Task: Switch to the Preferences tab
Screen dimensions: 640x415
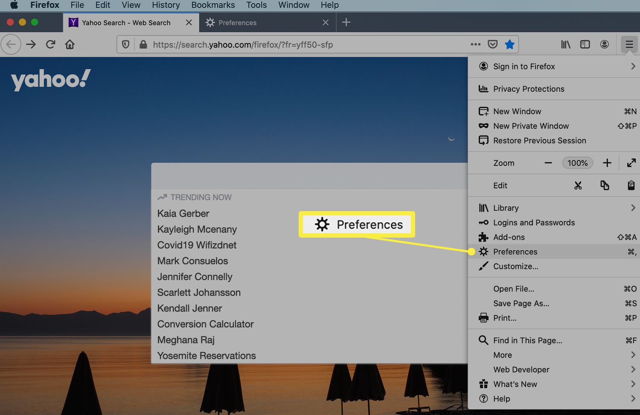Action: pyautogui.click(x=268, y=23)
